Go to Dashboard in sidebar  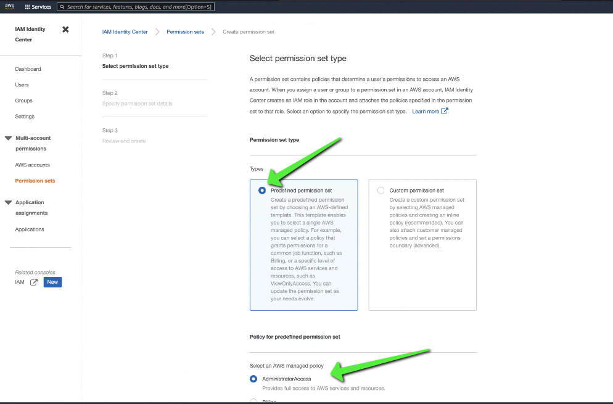click(x=28, y=69)
